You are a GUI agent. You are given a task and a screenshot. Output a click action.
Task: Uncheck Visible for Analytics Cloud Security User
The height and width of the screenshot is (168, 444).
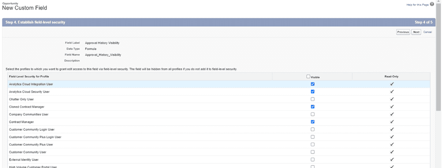point(312,92)
